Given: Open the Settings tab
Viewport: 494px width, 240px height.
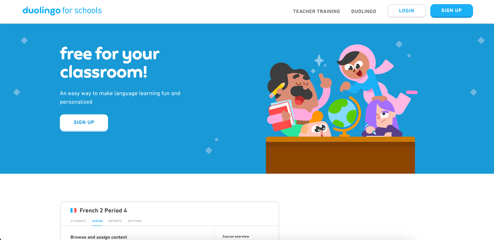Looking at the screenshot, I should click(135, 221).
